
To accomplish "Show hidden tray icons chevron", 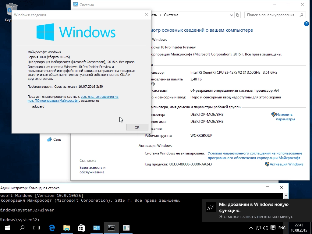I will click(x=251, y=228).
